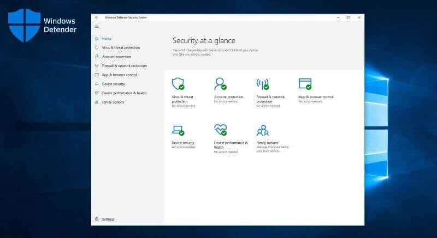Open App & browser control sidebar item

119,75
